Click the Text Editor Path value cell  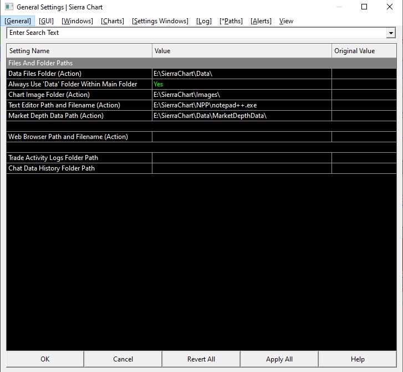(x=242, y=105)
